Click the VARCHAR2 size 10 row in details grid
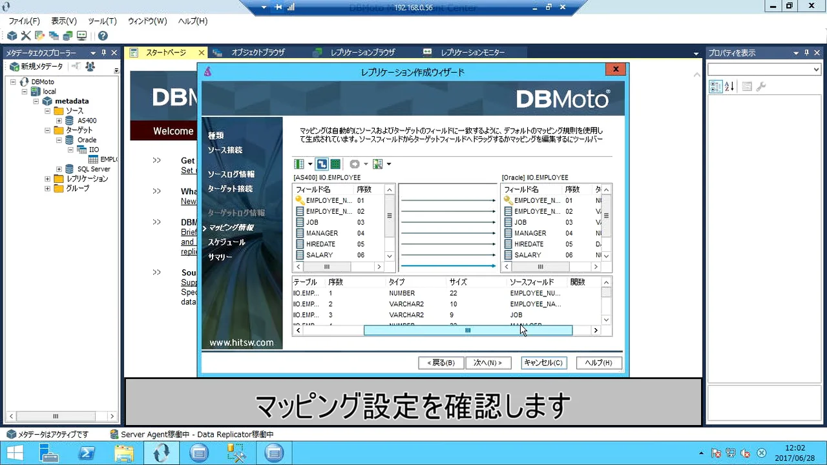827x465 pixels. pyautogui.click(x=446, y=304)
